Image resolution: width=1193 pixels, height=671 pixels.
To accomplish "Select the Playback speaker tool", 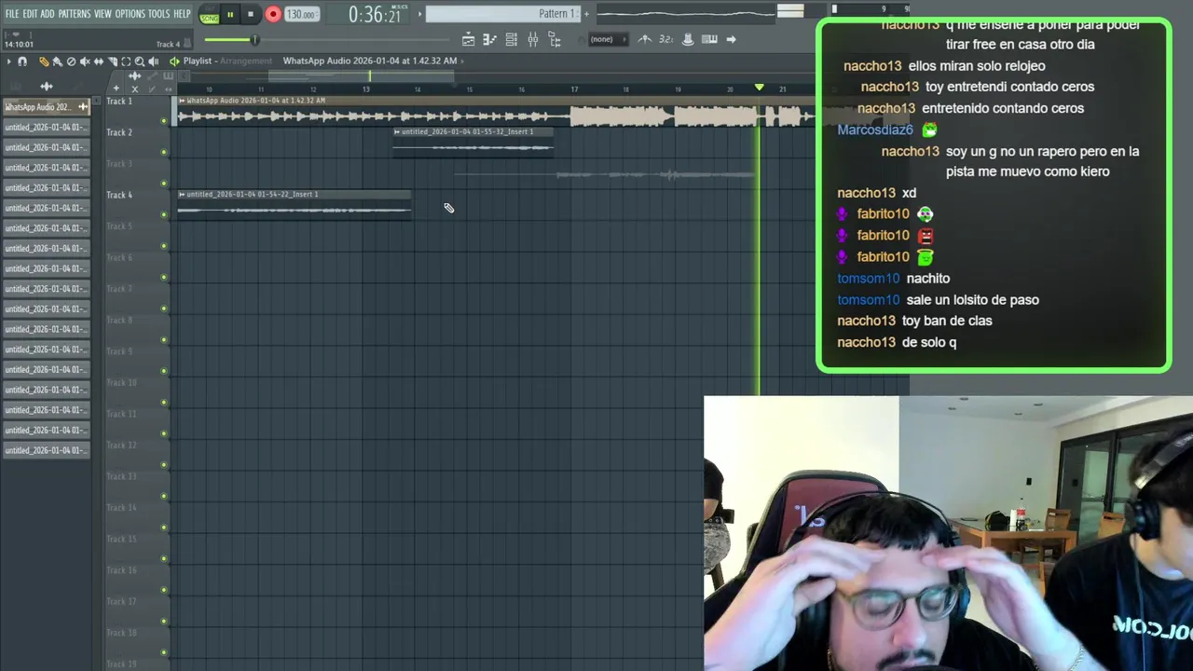I will [154, 62].
